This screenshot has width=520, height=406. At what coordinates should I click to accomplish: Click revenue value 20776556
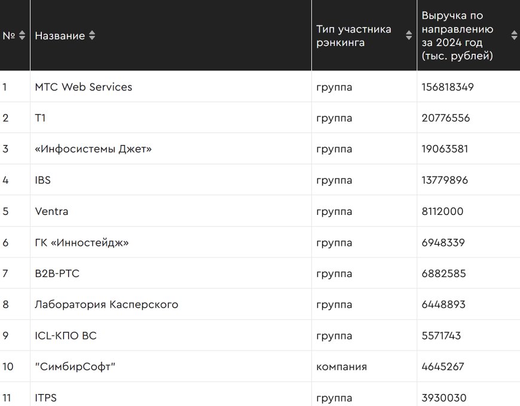(x=446, y=118)
